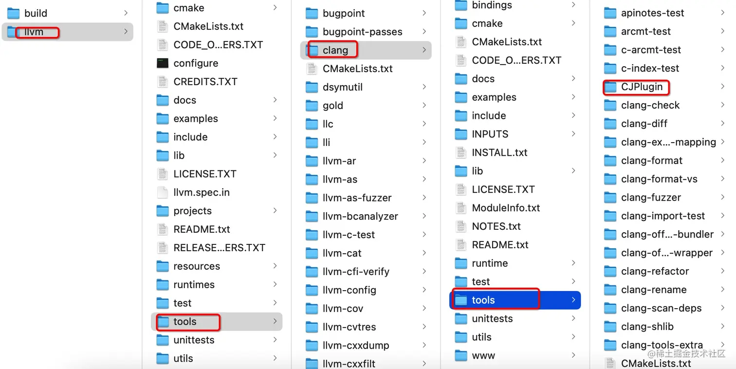This screenshot has width=736, height=369.
Task: Select the c-index-test folder name
Action: pyautogui.click(x=650, y=68)
